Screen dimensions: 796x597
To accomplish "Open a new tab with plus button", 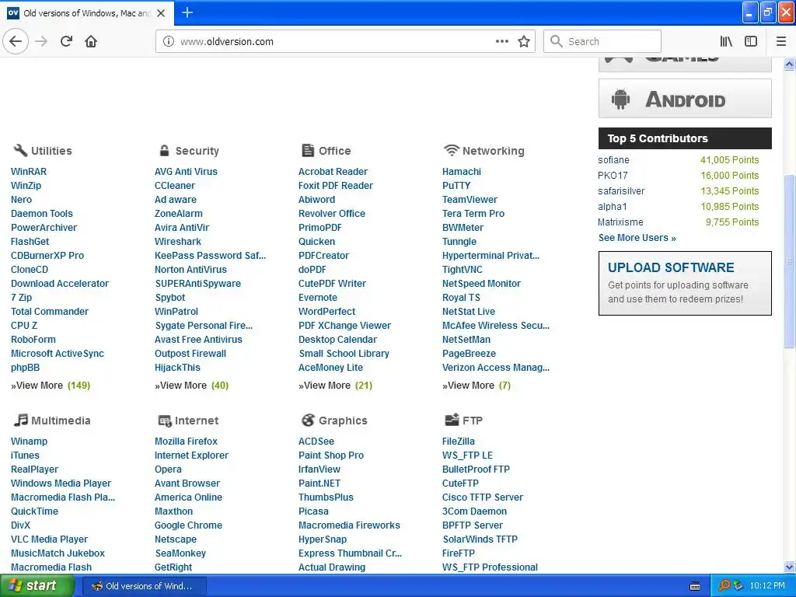I will coord(187,12).
